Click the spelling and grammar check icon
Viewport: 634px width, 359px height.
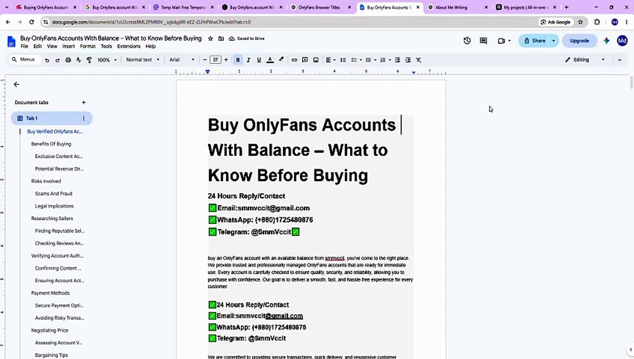(79, 60)
